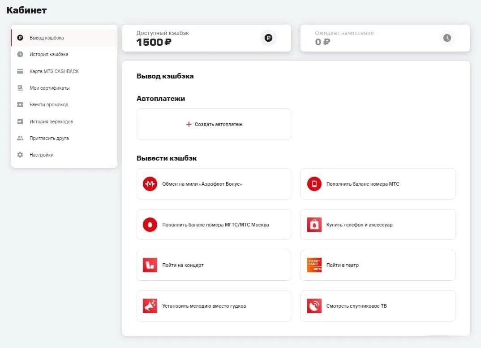Open Настройки menu item

[64, 155]
